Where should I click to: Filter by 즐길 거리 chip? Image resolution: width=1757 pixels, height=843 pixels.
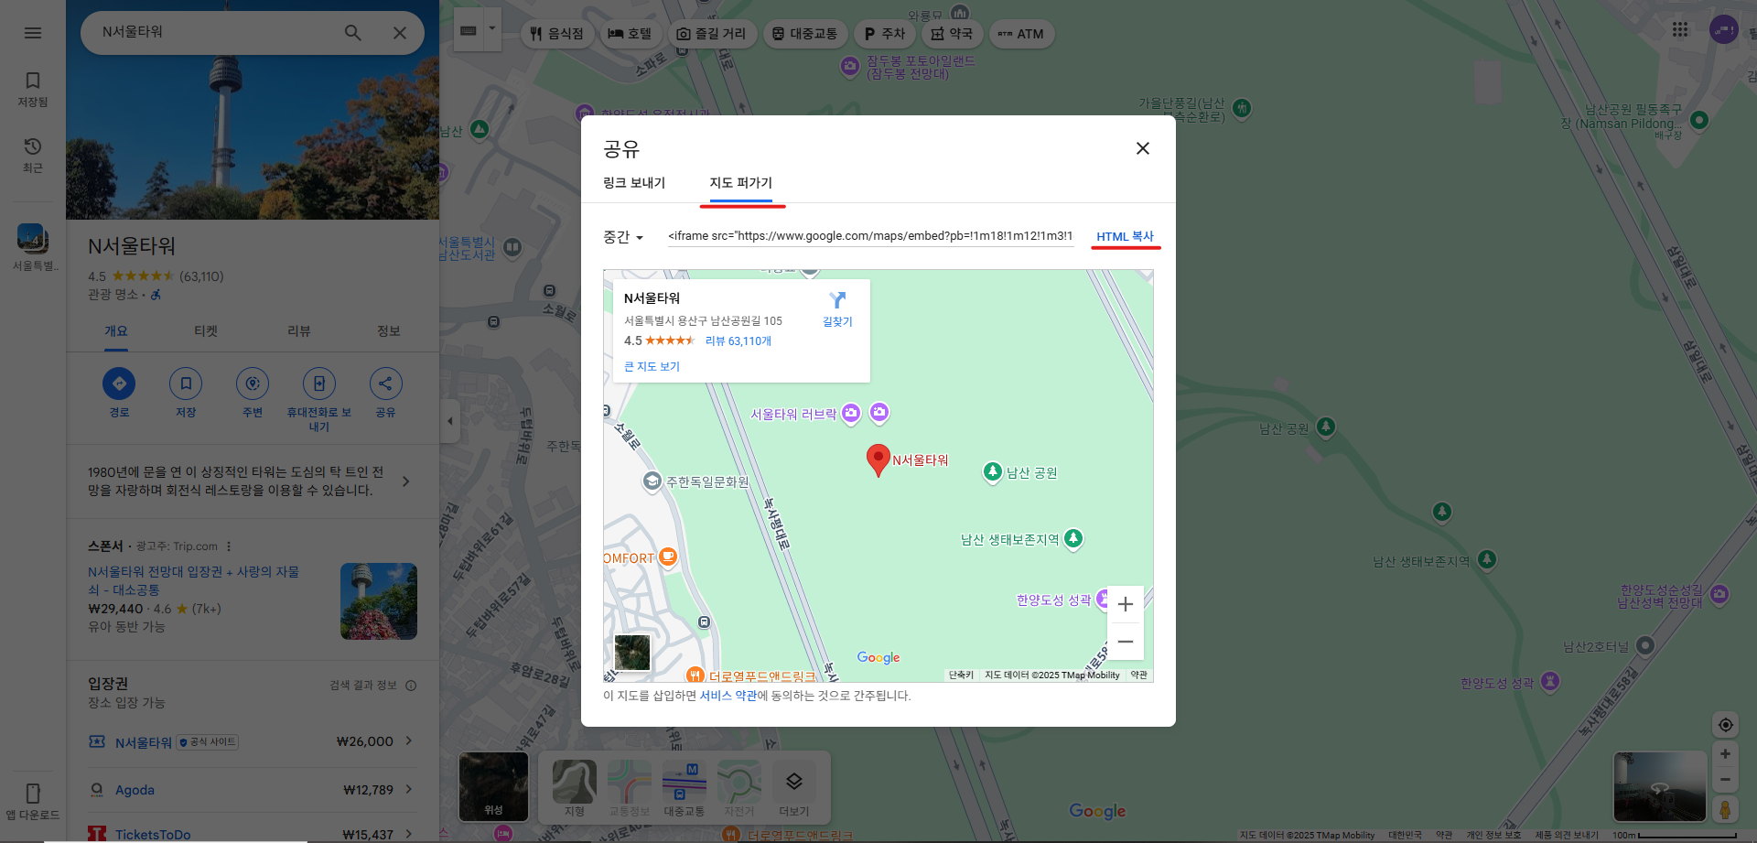tap(711, 34)
